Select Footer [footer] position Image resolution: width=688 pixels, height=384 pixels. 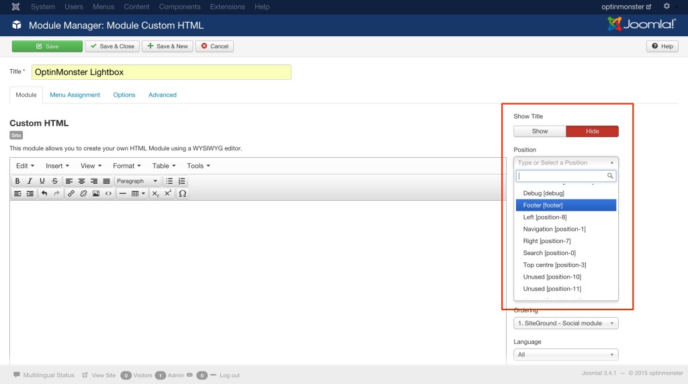(x=566, y=205)
